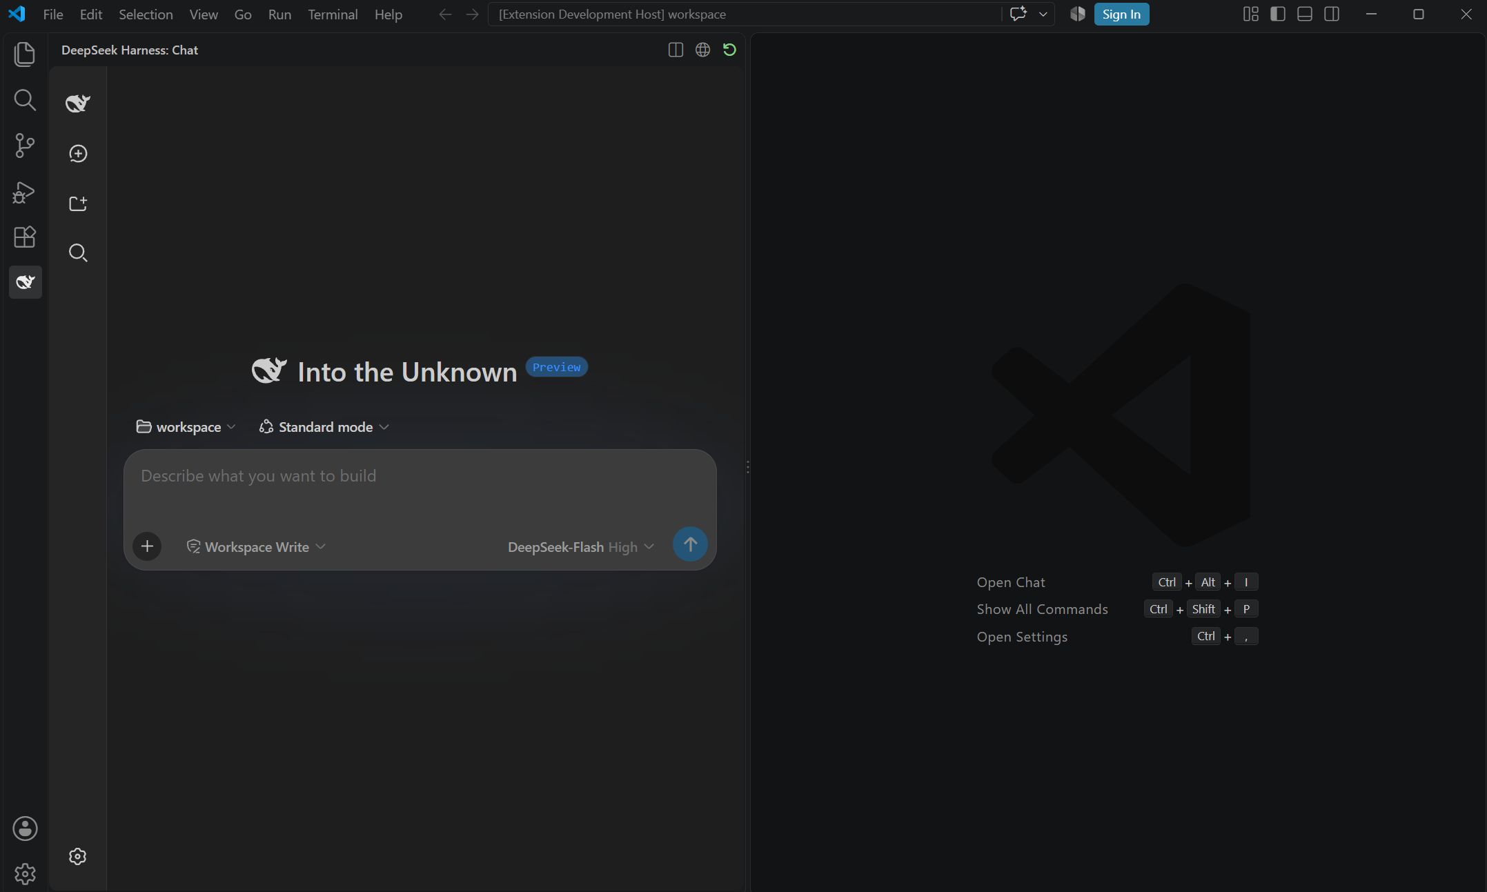Click the Preview badge

[557, 367]
